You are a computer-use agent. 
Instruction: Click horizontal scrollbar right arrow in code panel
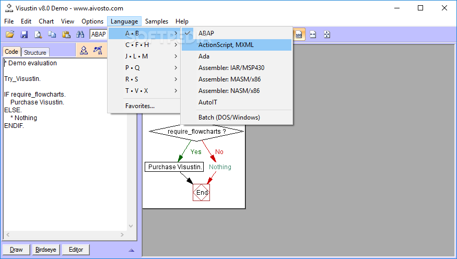click(122, 234)
